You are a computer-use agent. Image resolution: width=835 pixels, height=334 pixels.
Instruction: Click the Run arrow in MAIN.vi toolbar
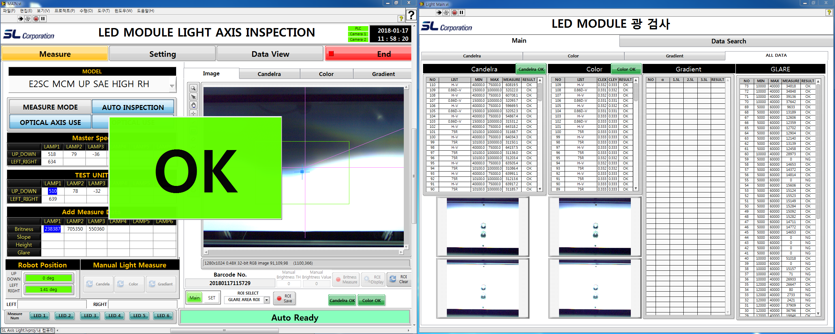tap(21, 19)
